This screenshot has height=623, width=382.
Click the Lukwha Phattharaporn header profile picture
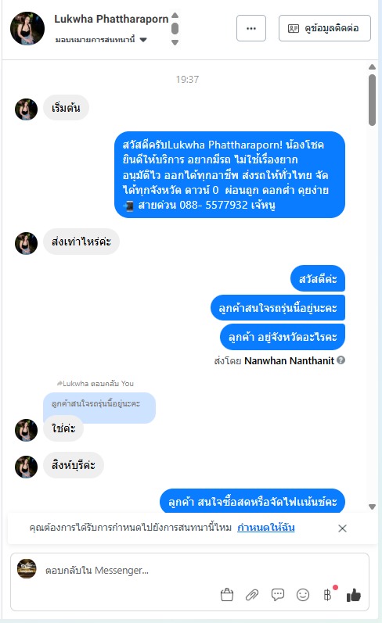pos(27,28)
